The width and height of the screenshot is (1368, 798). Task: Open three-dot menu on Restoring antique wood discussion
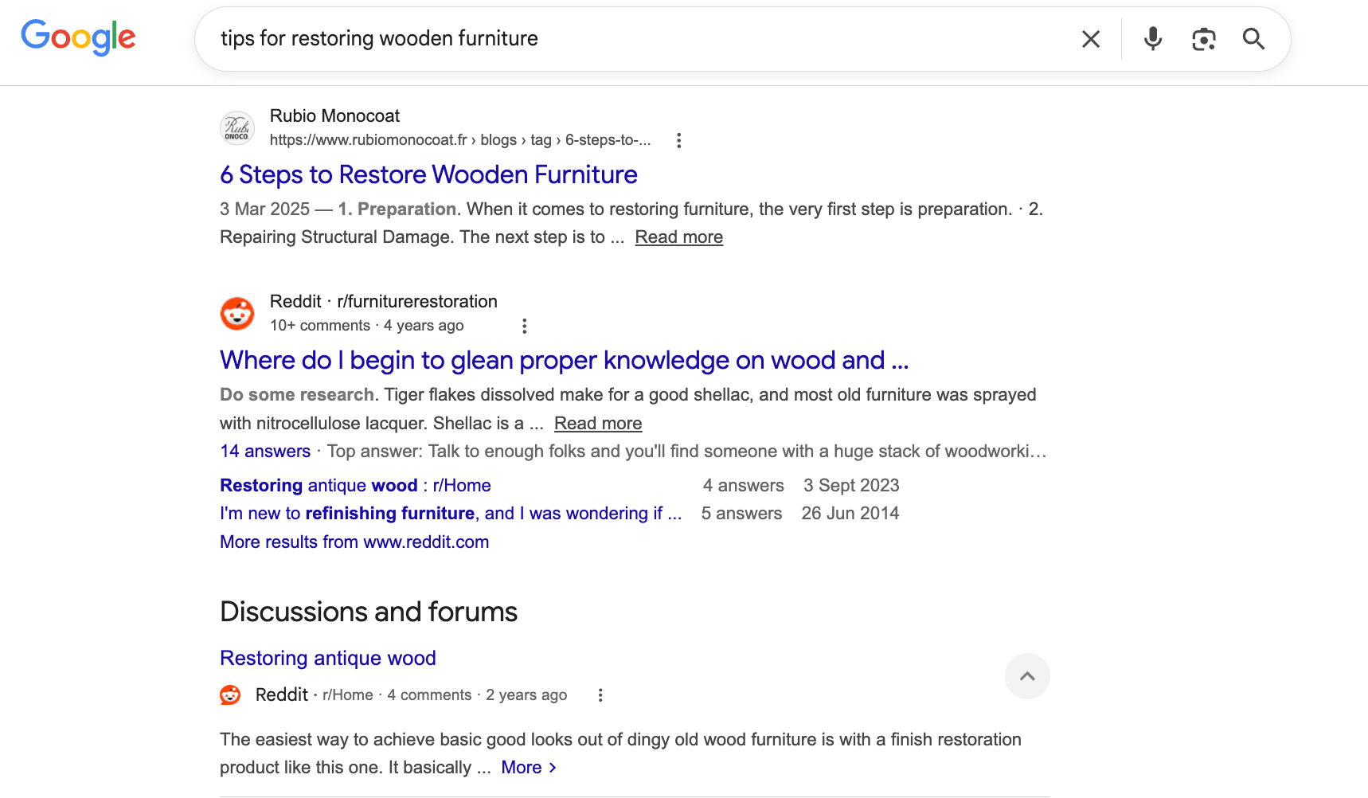tap(600, 694)
